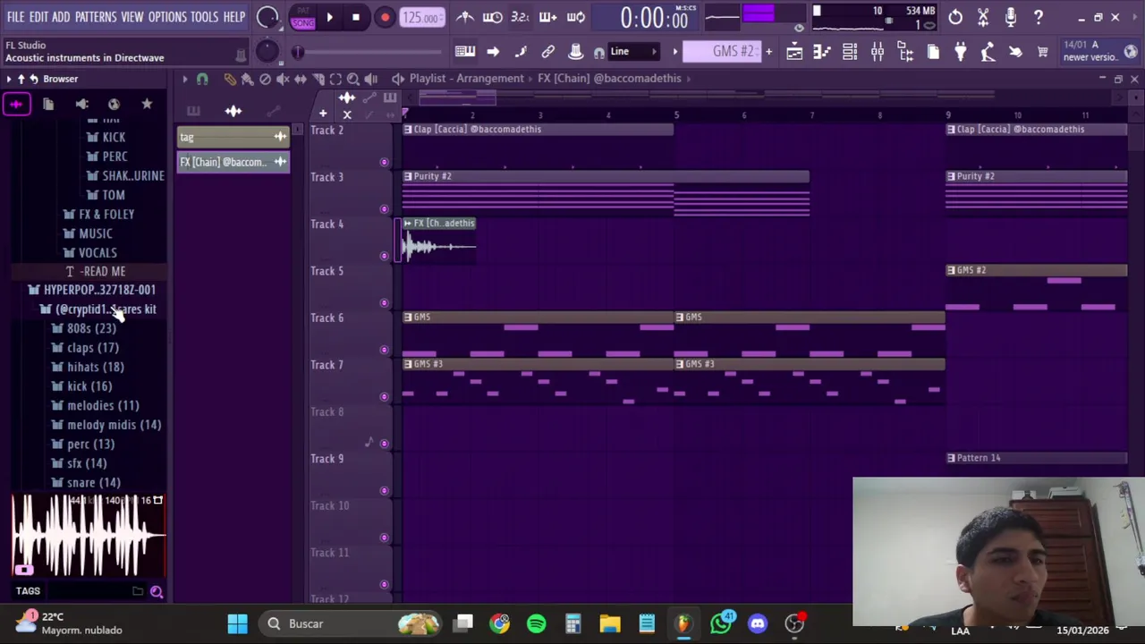Select the pencil draw tool in playlist
The image size is (1145, 644).
[230, 79]
